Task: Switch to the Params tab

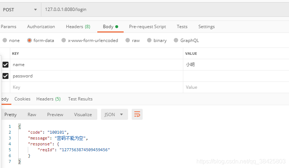Action: (8, 27)
